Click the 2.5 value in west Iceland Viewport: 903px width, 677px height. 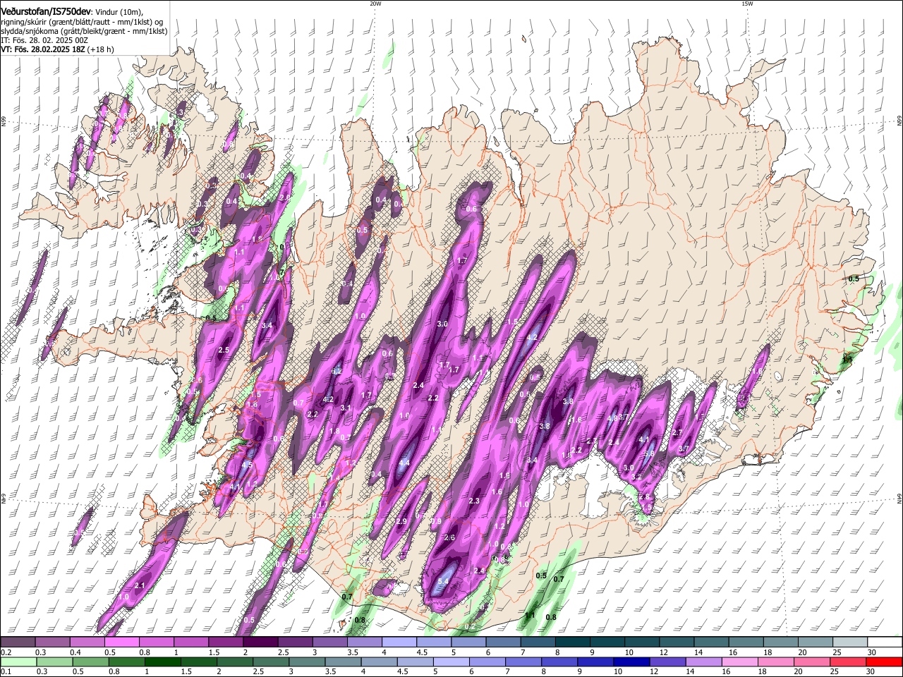(x=224, y=350)
